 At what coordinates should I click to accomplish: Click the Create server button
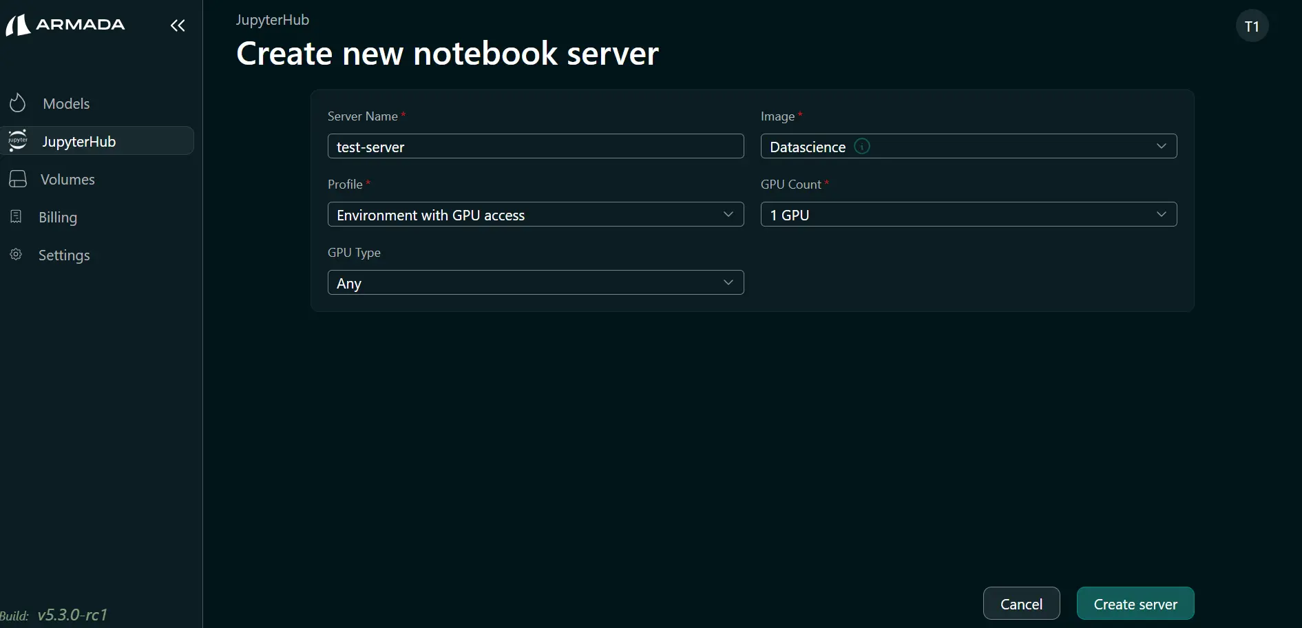(1135, 603)
